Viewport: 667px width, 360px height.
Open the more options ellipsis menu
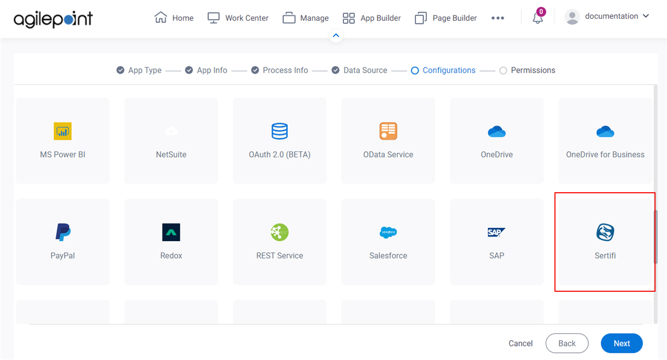(x=498, y=18)
